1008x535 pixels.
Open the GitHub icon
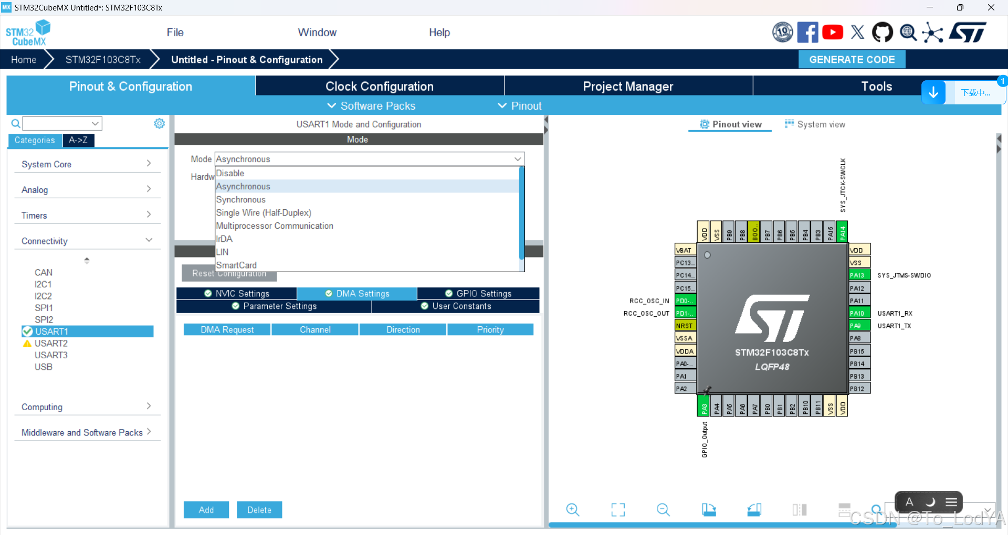(882, 33)
